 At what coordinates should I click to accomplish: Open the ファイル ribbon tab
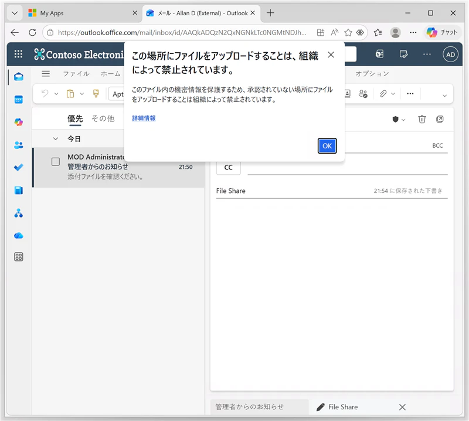click(76, 74)
